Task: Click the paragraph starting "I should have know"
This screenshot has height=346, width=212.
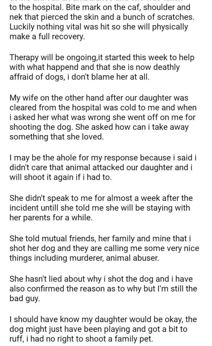Action: point(101,329)
